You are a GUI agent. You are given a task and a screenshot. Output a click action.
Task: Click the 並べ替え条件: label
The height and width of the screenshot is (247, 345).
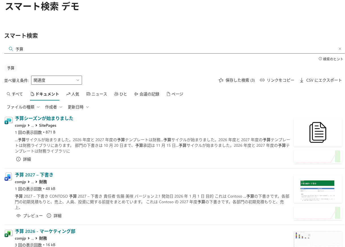pyautogui.click(x=16, y=80)
